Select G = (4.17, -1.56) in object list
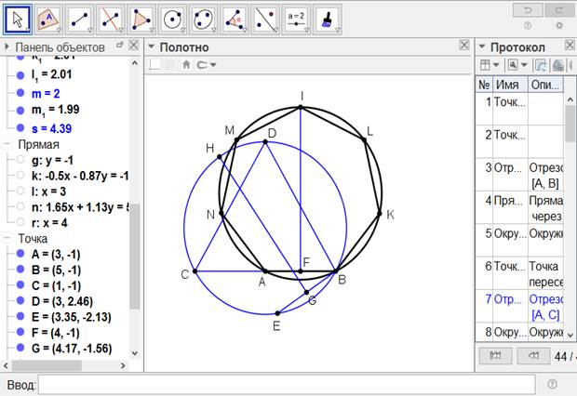The height and width of the screenshot is (396, 577). pyautogui.click(x=72, y=349)
